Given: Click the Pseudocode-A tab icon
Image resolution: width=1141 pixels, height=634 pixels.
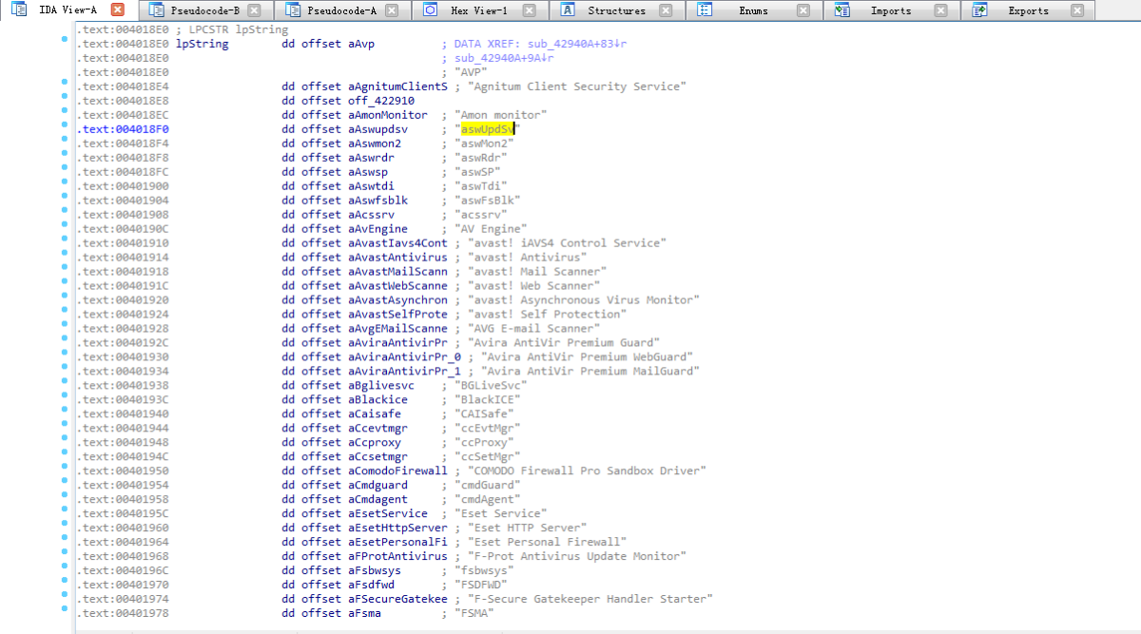Looking at the screenshot, I should [x=292, y=10].
